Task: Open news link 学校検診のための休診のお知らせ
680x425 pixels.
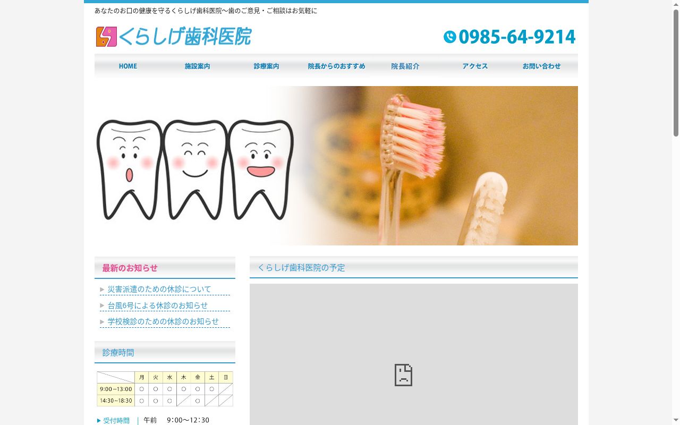Action: pos(163,321)
